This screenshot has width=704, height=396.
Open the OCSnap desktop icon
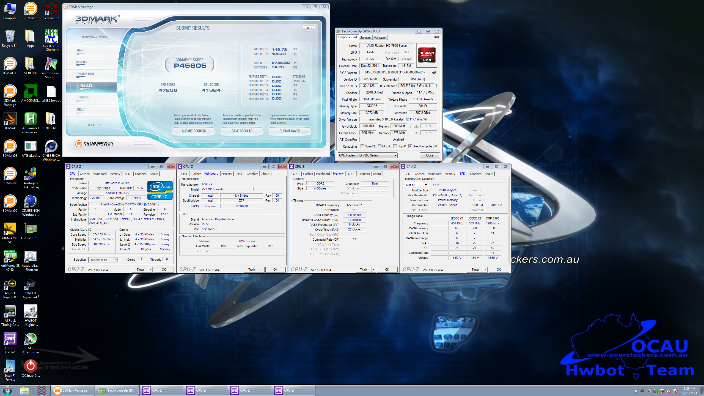[x=31, y=369]
